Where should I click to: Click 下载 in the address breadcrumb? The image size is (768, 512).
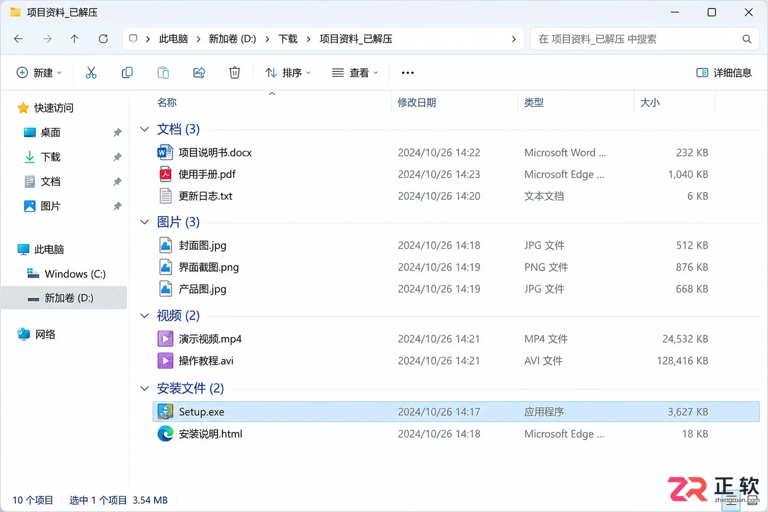[288, 39]
